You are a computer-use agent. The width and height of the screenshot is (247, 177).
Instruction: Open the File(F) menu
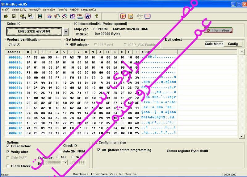pos(6,10)
